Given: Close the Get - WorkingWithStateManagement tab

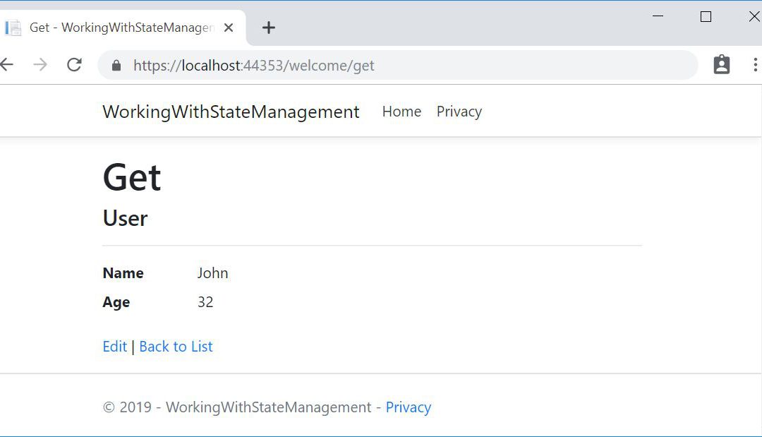Looking at the screenshot, I should 229,28.
